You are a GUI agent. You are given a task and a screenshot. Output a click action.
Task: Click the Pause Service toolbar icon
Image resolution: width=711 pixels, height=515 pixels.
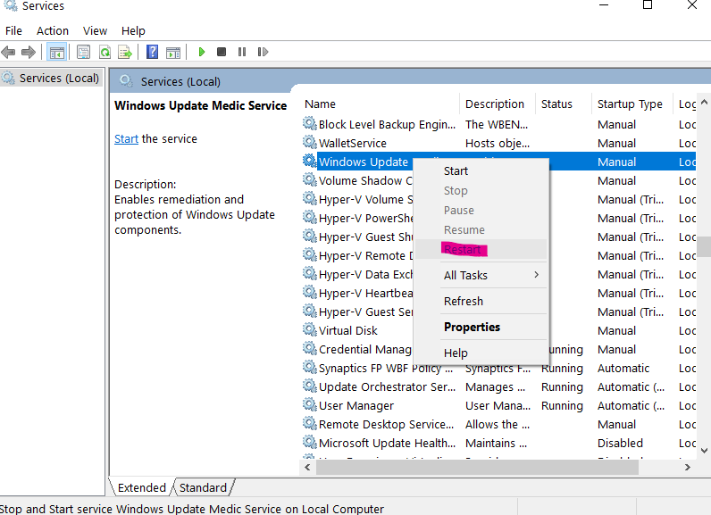tap(242, 52)
